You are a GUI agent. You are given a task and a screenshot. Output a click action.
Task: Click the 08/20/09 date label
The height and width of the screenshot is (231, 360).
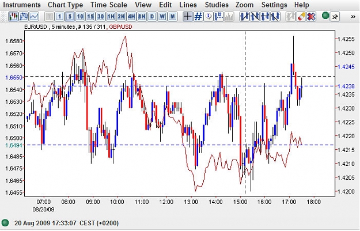click(43, 210)
